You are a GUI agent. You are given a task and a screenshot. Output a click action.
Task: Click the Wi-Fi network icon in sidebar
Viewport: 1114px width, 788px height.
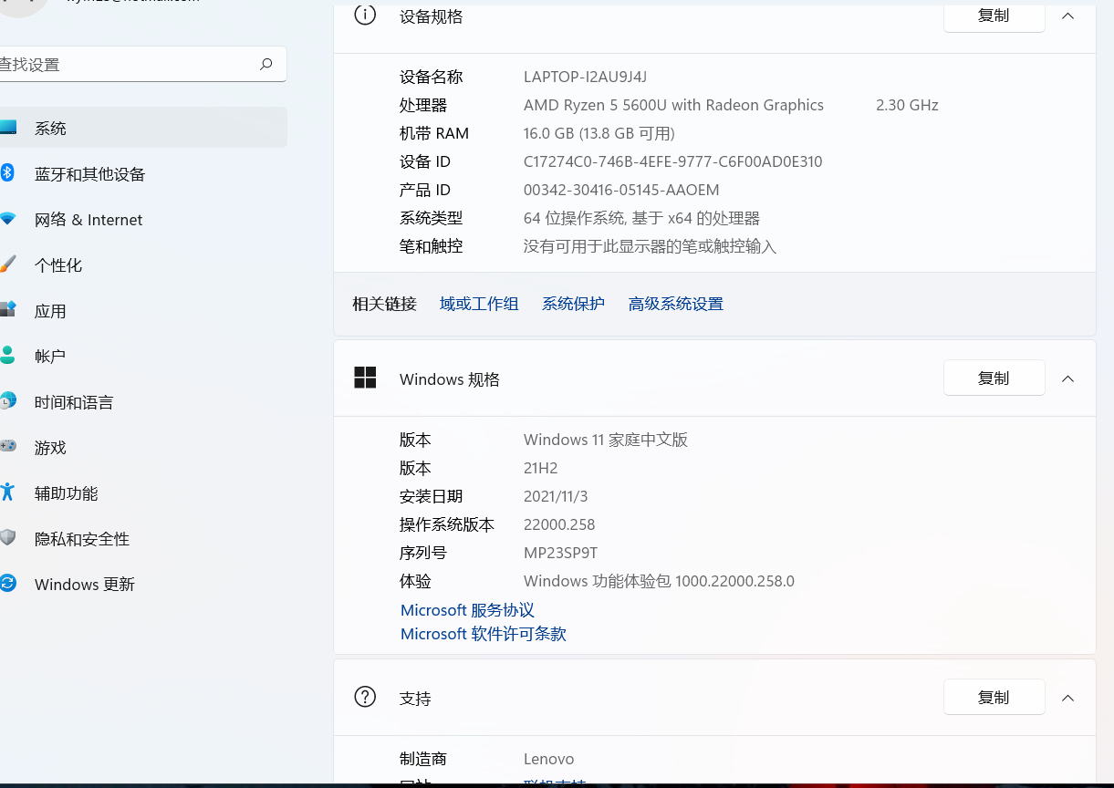tap(7, 219)
